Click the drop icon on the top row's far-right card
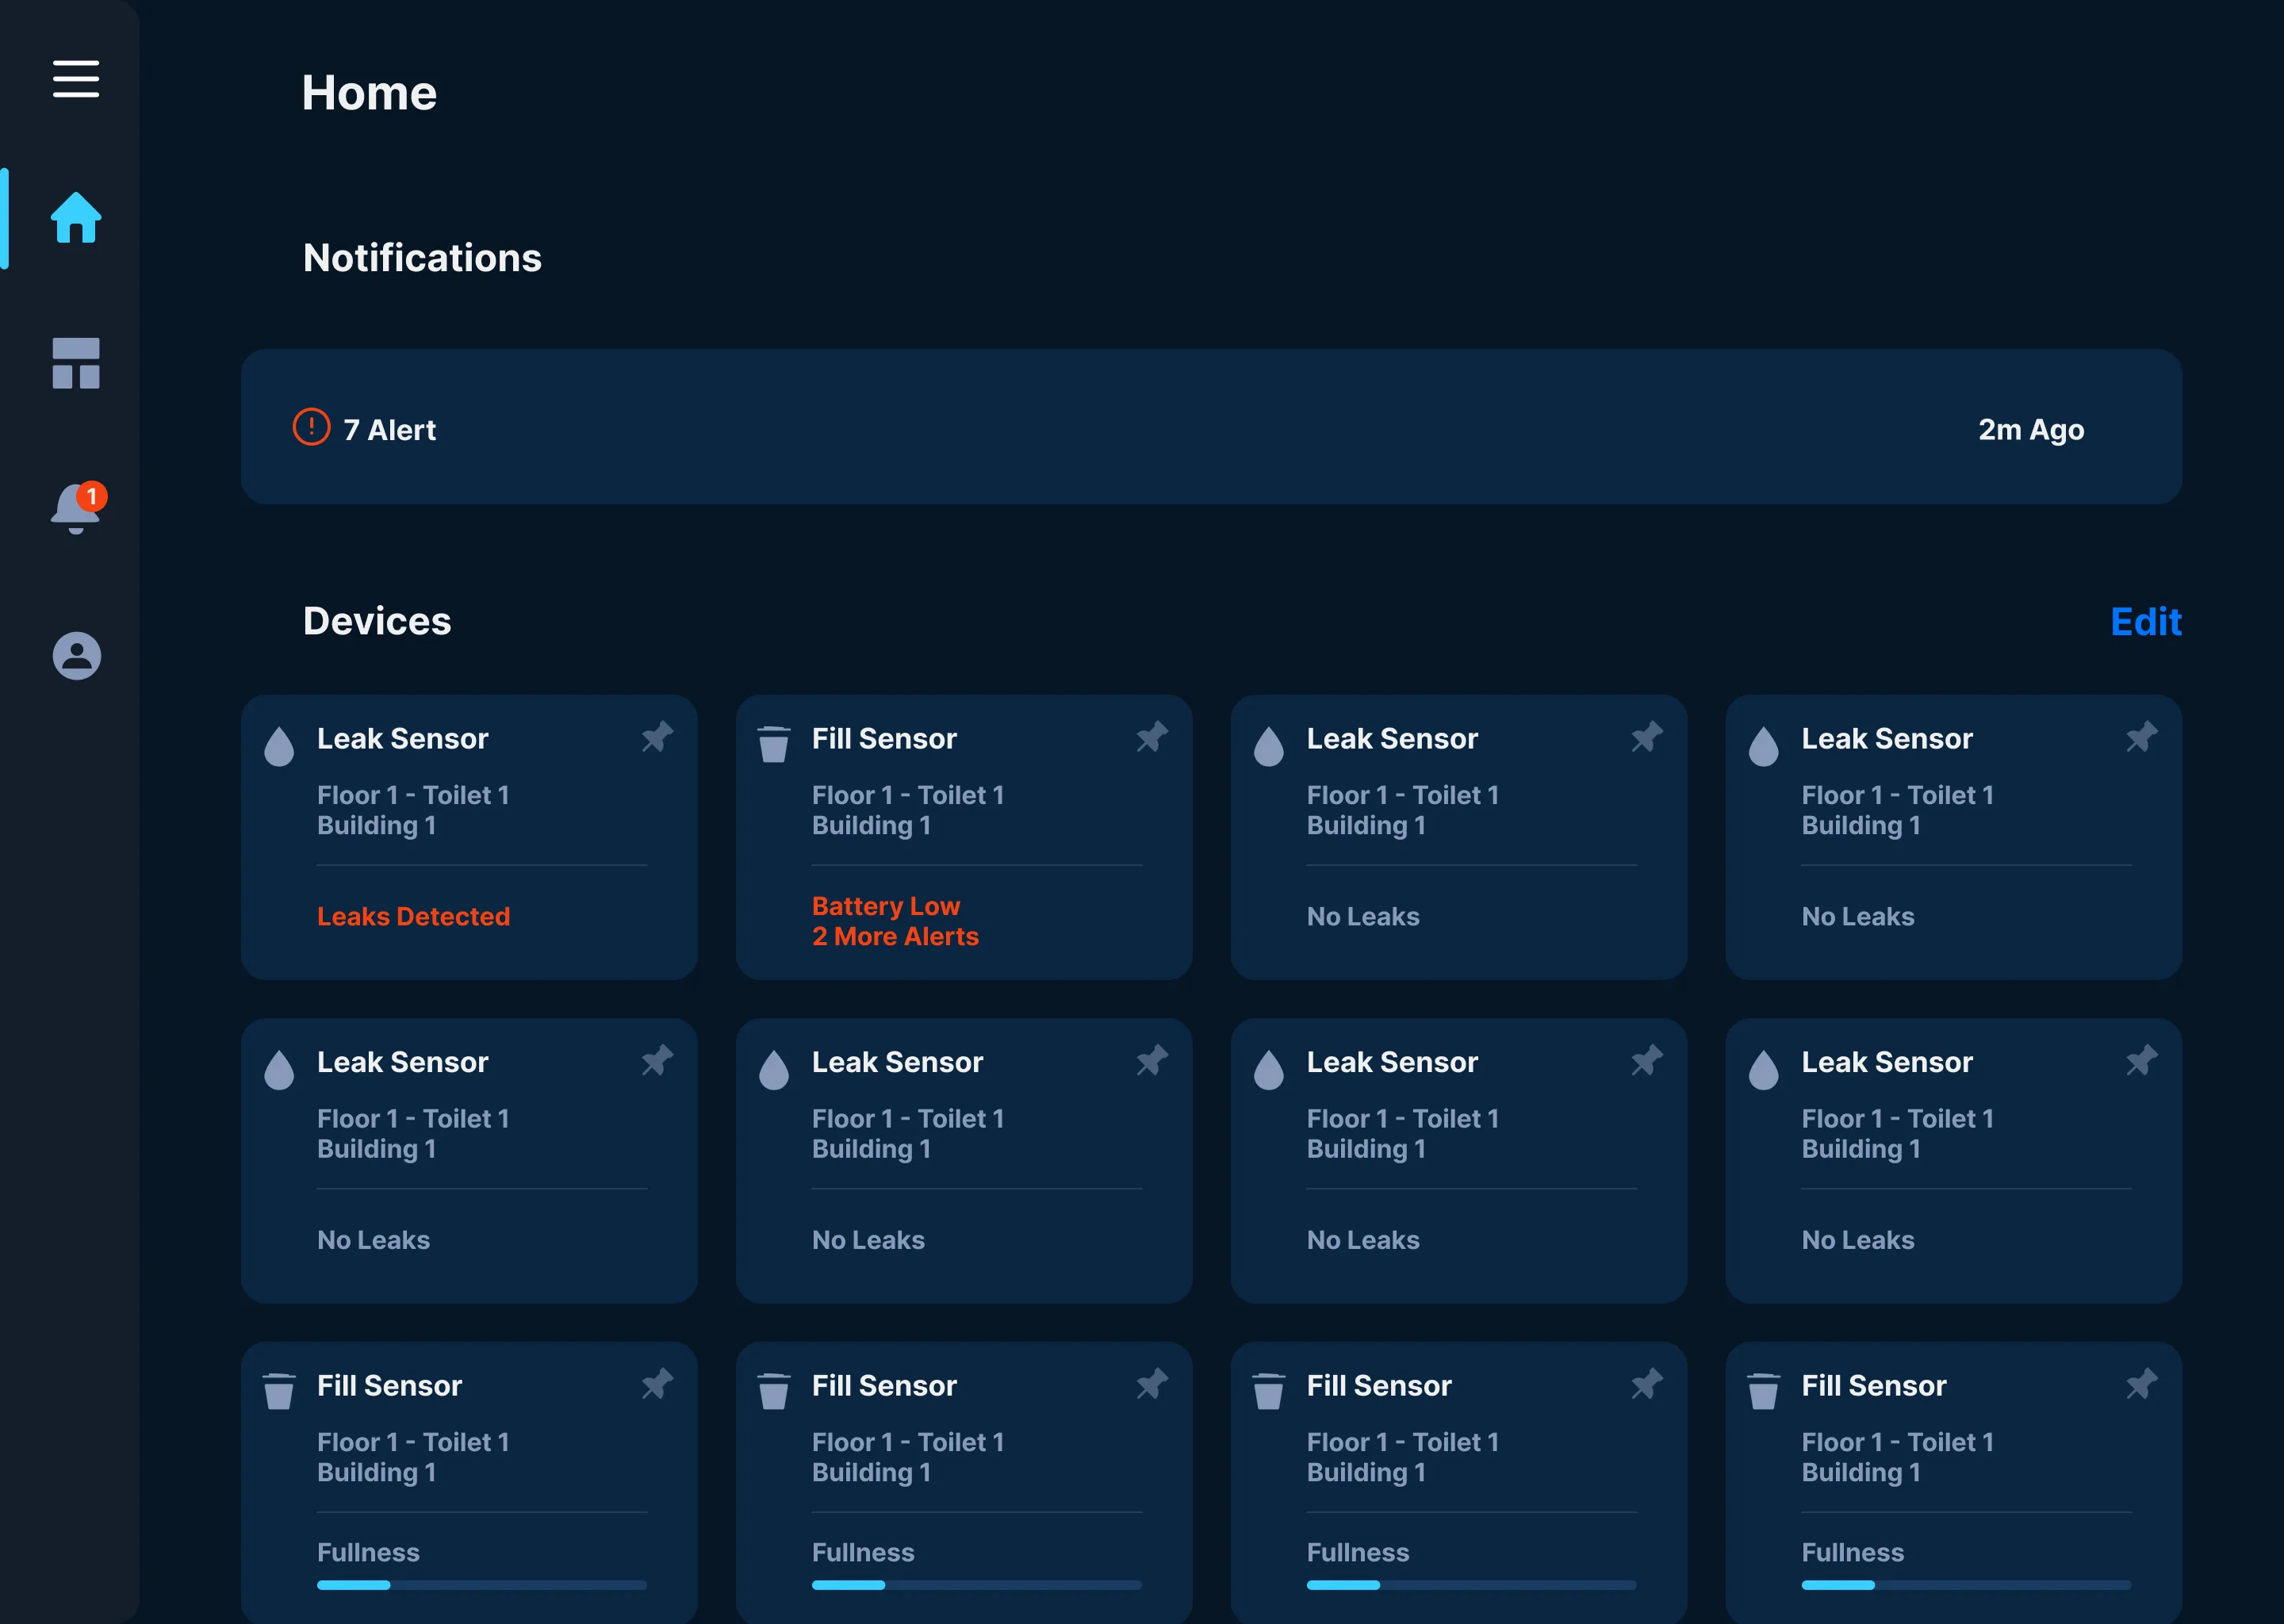The image size is (2284, 1624). [1764, 746]
